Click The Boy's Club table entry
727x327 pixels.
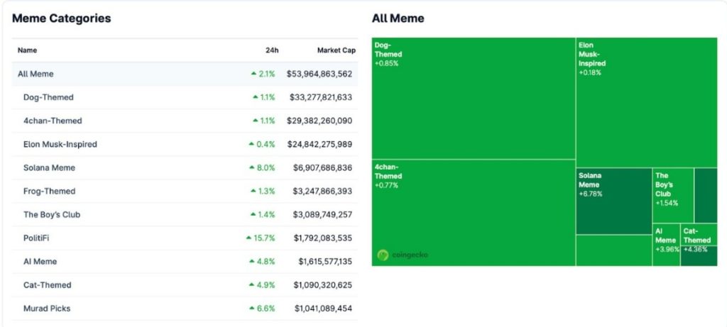coord(49,214)
